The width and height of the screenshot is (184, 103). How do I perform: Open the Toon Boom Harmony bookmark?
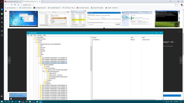[26, 8]
